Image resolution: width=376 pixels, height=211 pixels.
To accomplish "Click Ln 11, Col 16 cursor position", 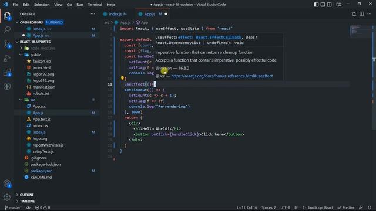I will pyautogui.click(x=247, y=207).
